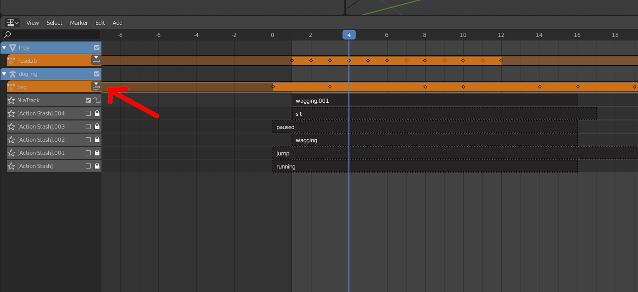This screenshot has height=292, width=638.
Task: Unmute the [Action Stash].003 track checkbox
Action: tap(88, 127)
